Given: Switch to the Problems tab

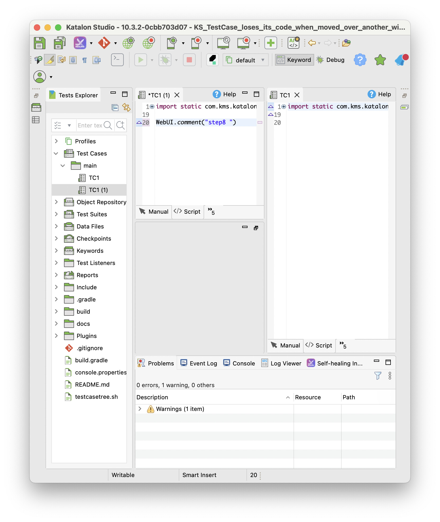Looking at the screenshot, I should pyautogui.click(x=156, y=363).
